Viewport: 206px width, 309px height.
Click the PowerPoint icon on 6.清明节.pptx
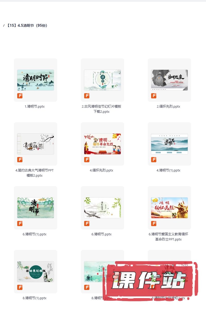(x=87, y=224)
